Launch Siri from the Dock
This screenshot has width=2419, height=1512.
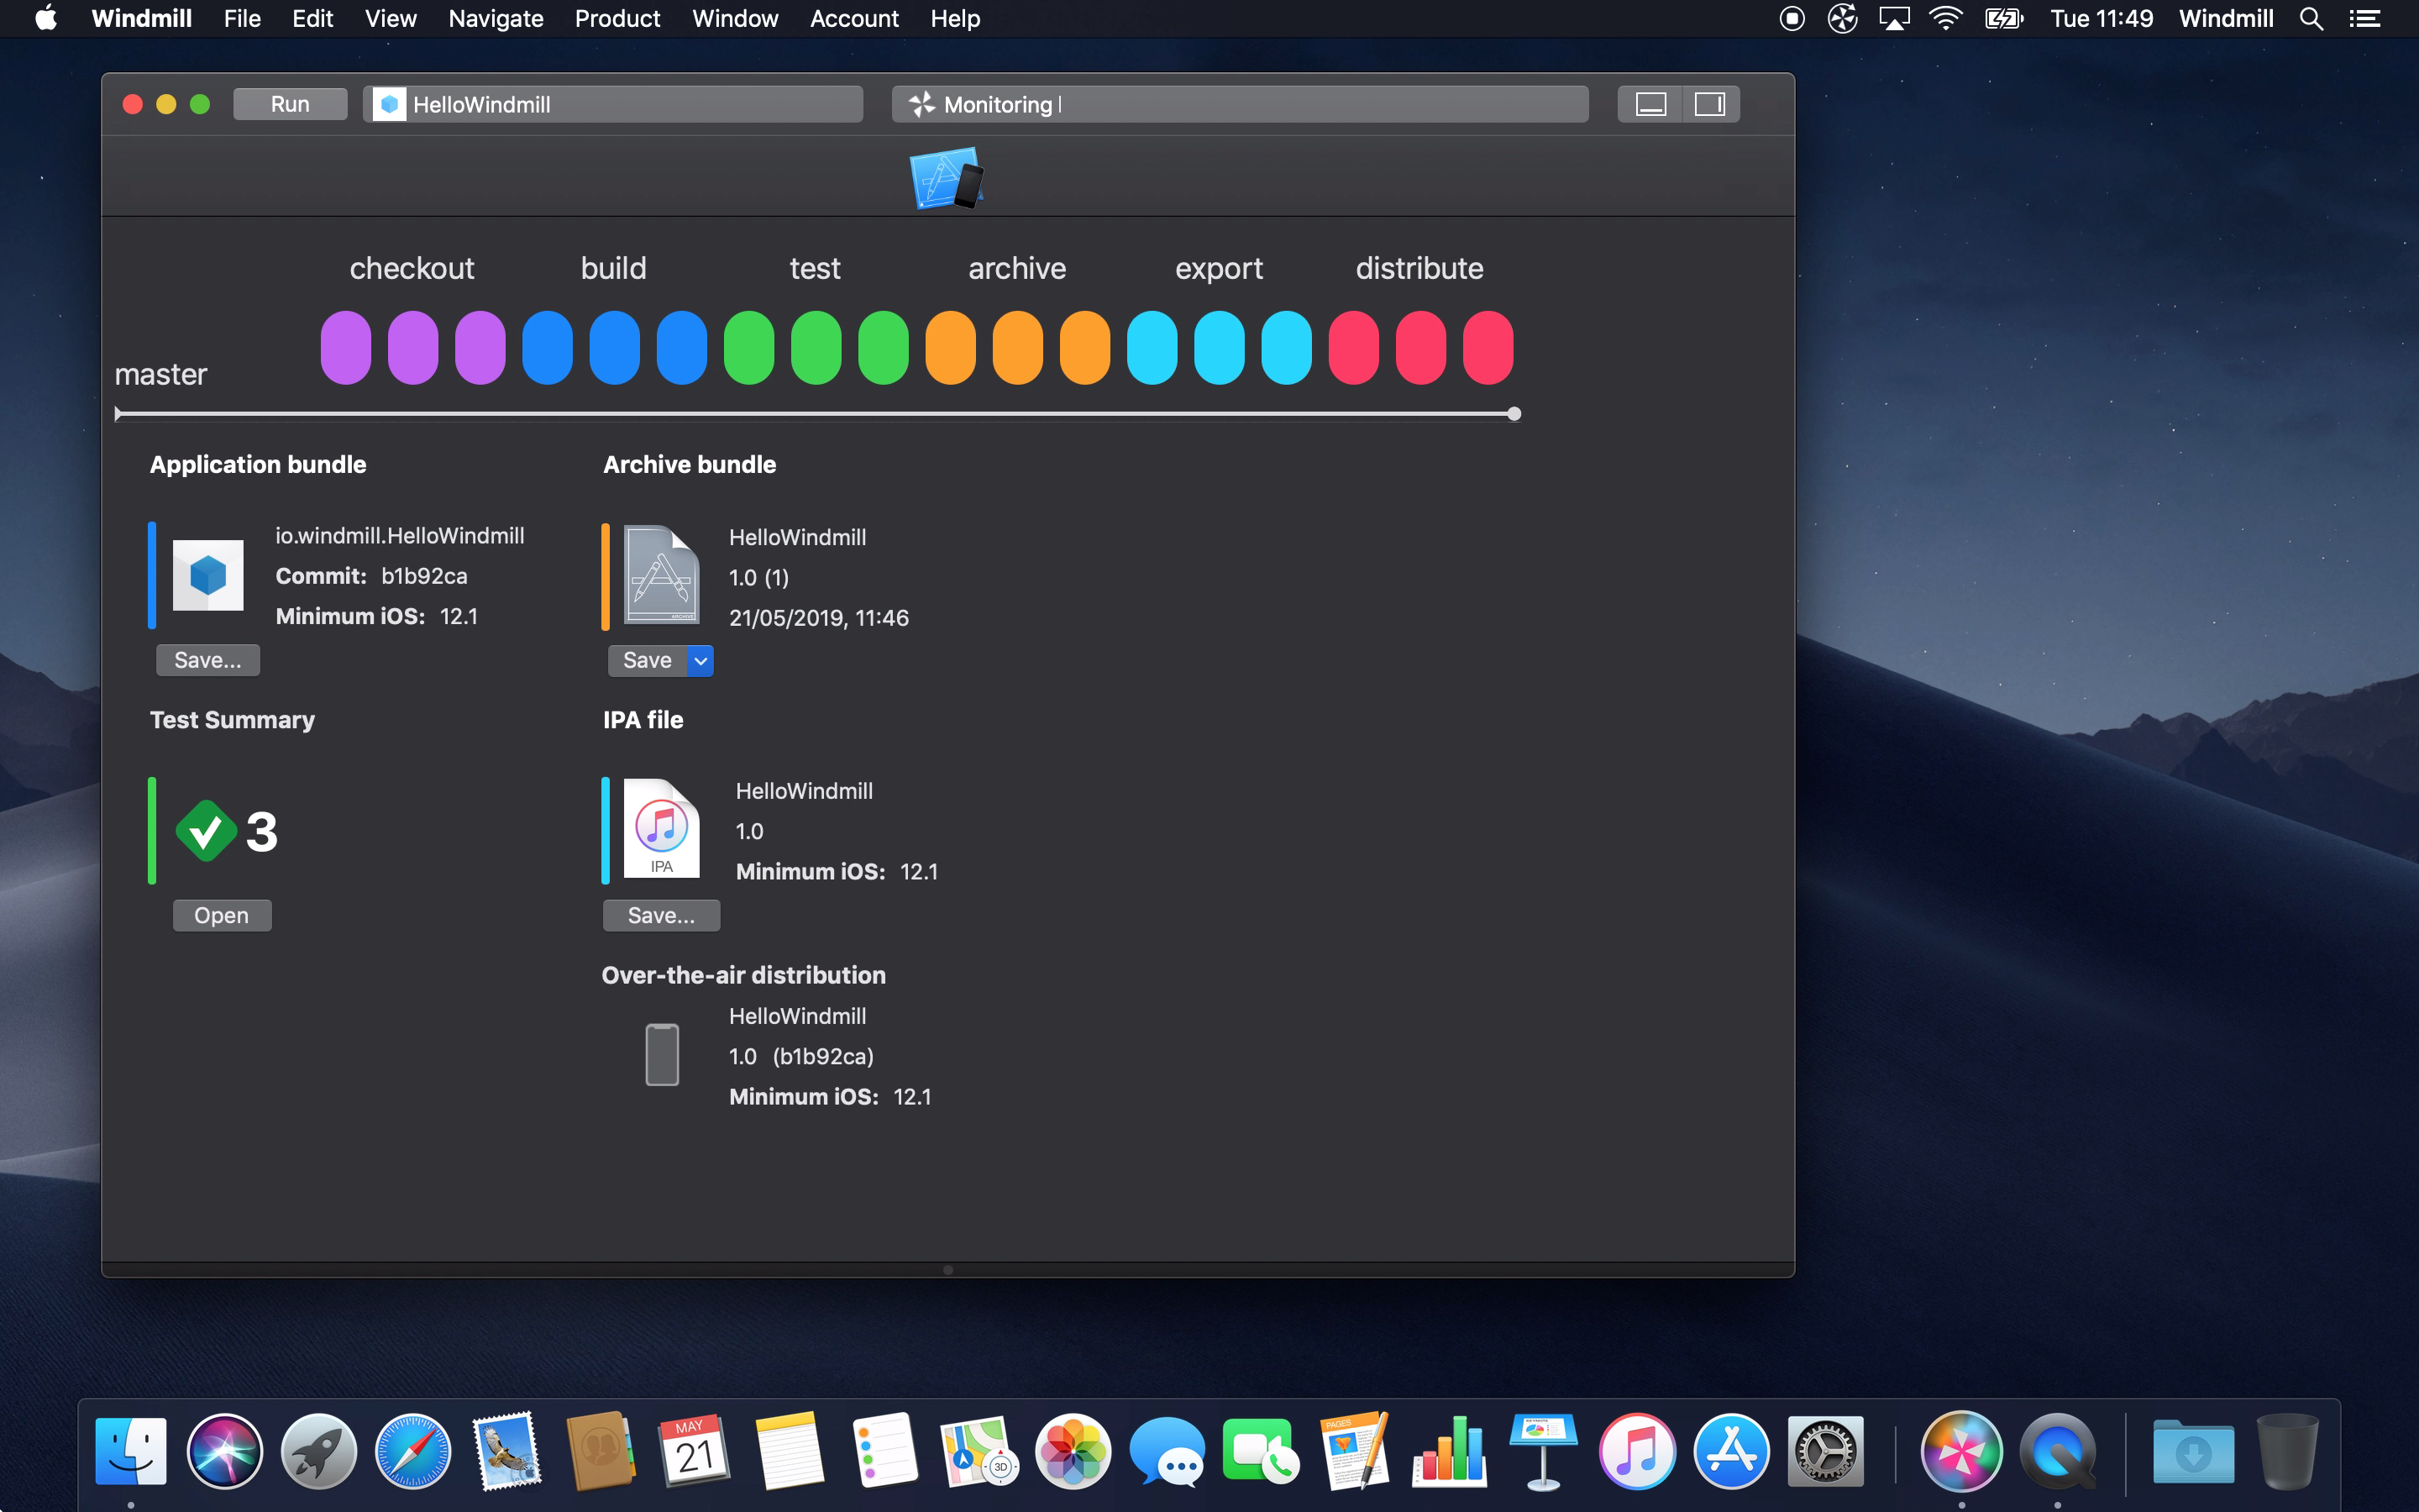[x=225, y=1451]
